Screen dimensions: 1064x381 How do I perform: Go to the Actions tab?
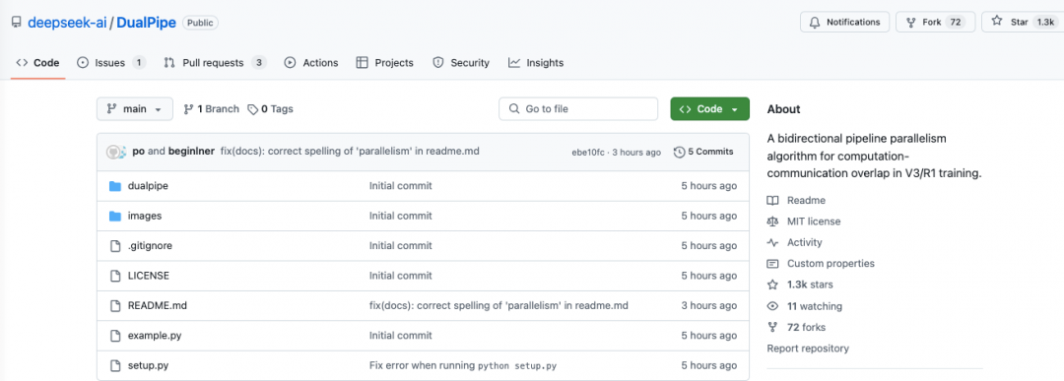click(x=310, y=62)
